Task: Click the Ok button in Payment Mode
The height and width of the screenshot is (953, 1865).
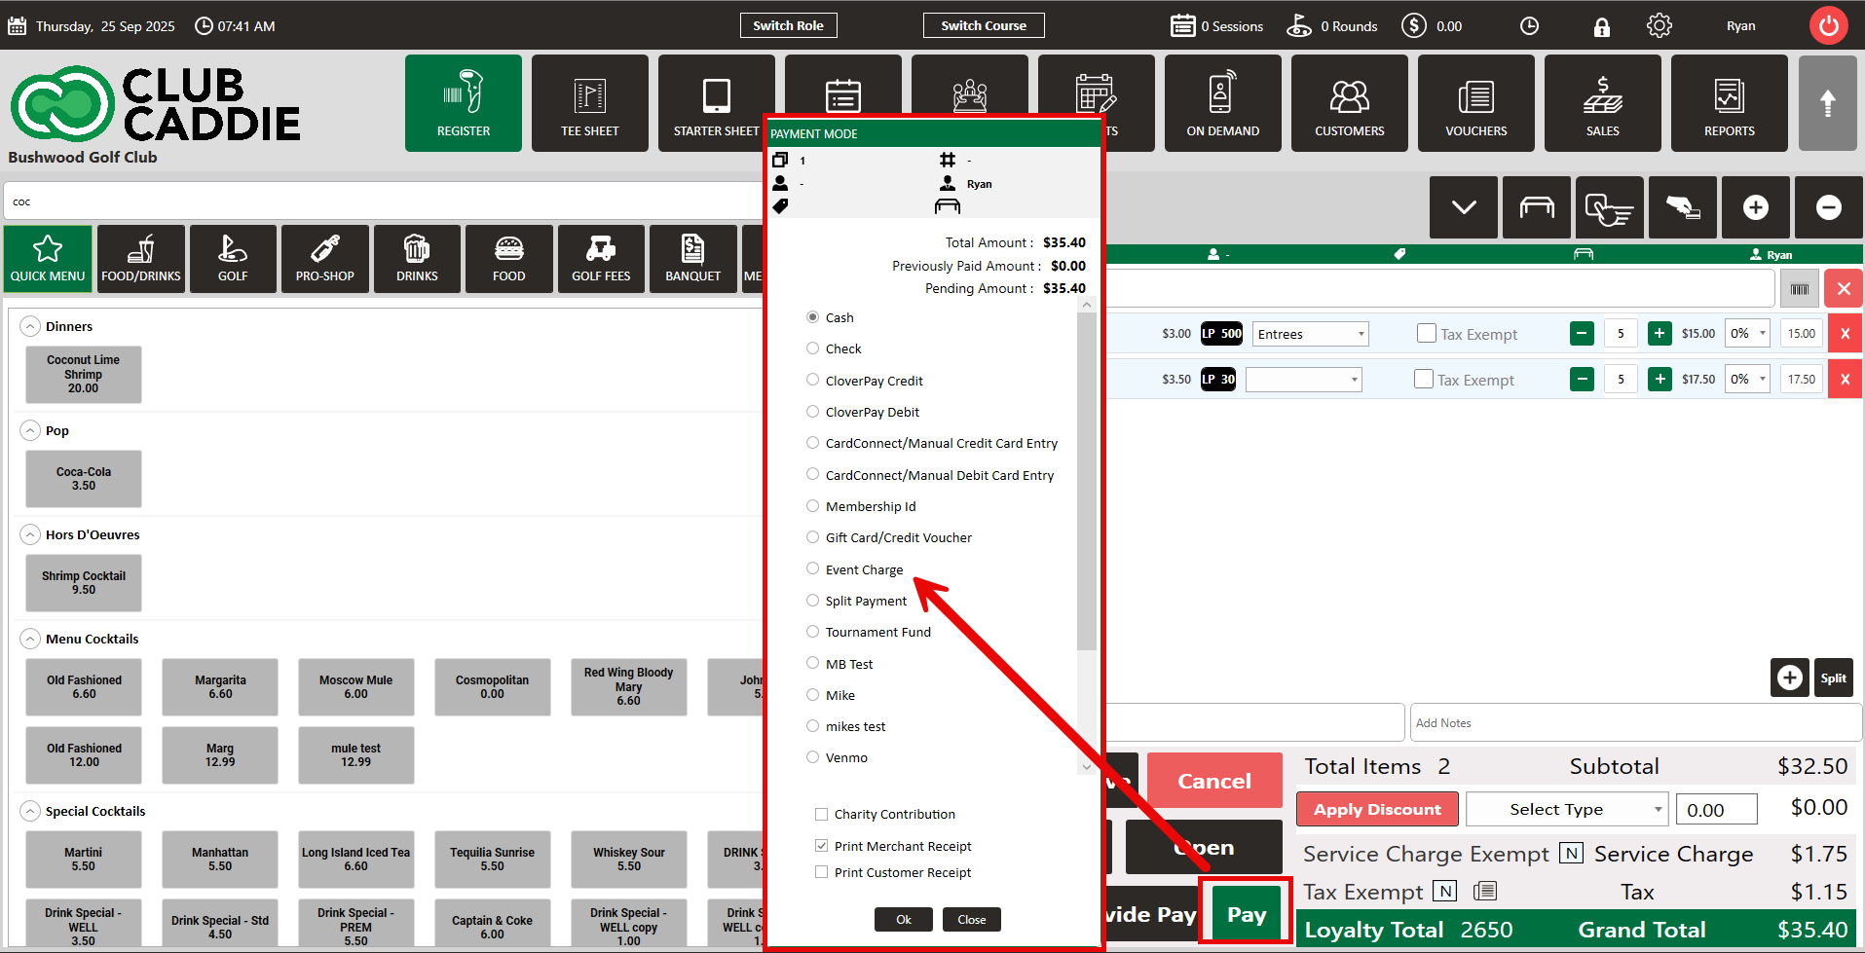Action: [x=903, y=919]
